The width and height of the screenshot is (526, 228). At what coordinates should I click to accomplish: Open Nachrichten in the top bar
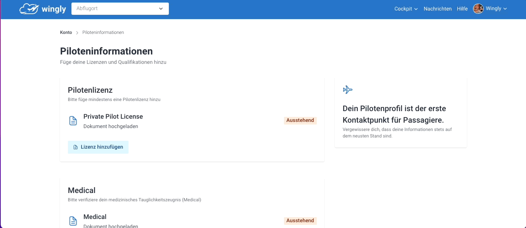(x=438, y=9)
